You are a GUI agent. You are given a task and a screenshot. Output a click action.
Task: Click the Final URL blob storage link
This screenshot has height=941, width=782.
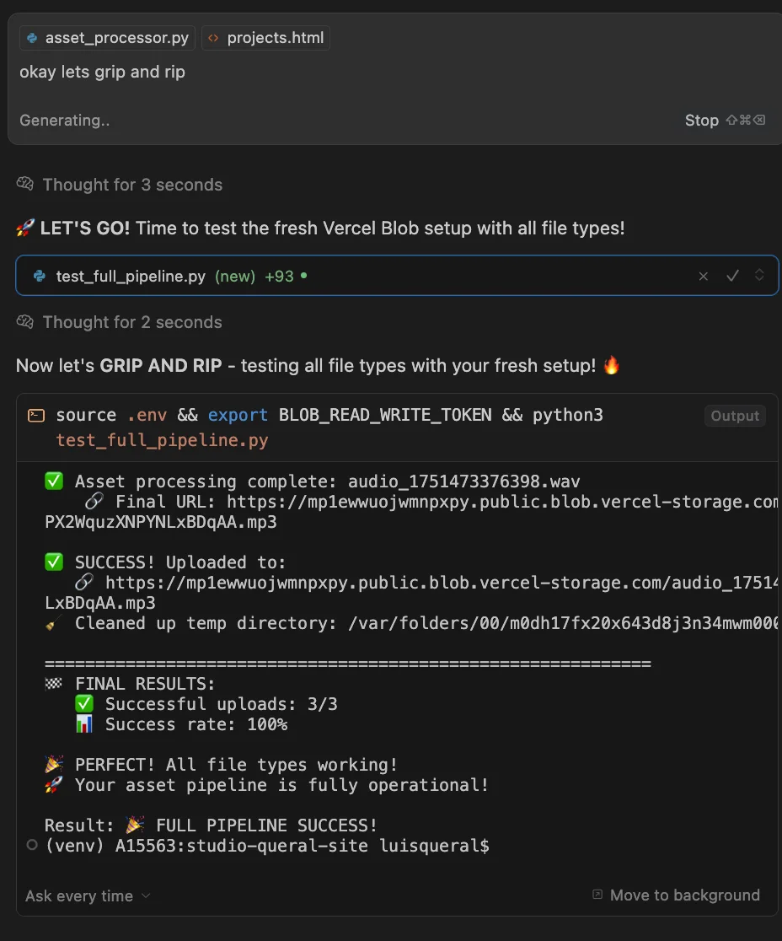pos(502,502)
